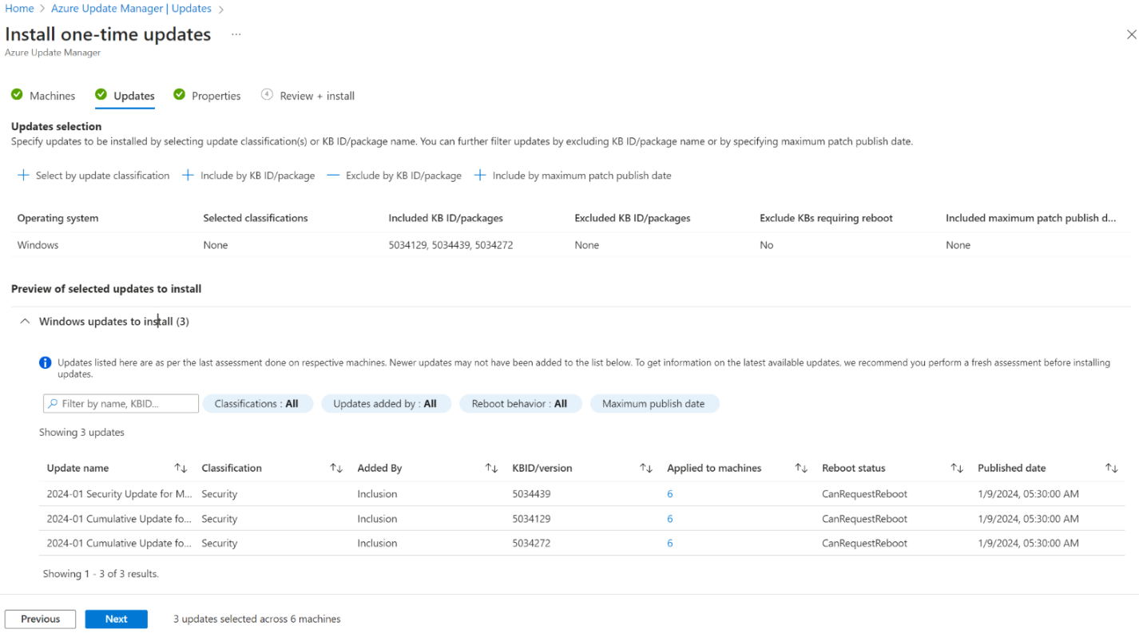Click the Previous button
This screenshot has height=633, width=1139.
[x=40, y=619]
